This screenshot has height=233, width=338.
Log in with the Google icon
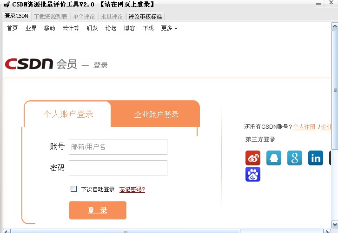pos(295,158)
